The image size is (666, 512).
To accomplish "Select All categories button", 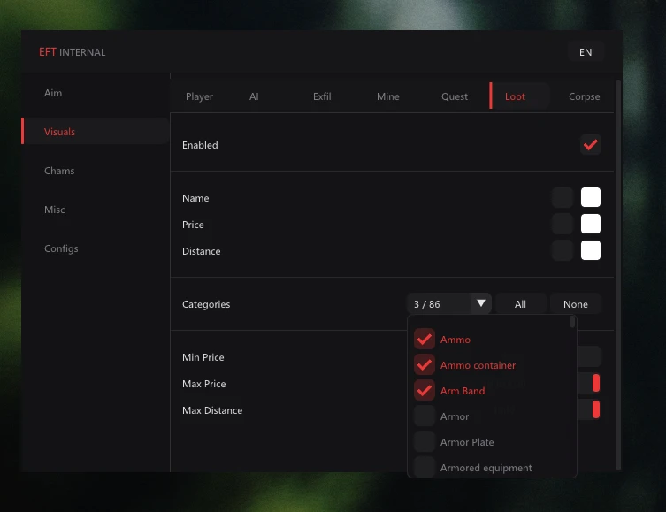I will pyautogui.click(x=520, y=304).
